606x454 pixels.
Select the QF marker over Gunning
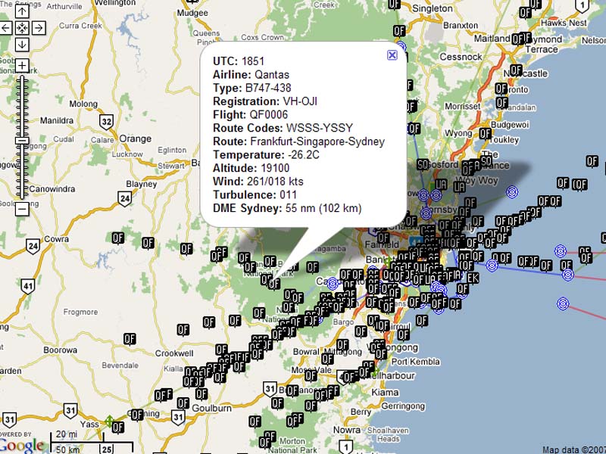point(137,415)
